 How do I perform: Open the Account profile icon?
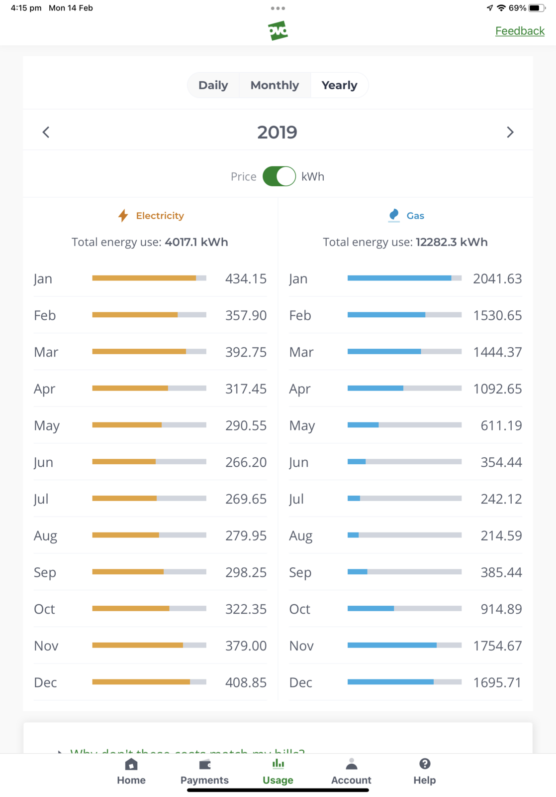[351, 764]
